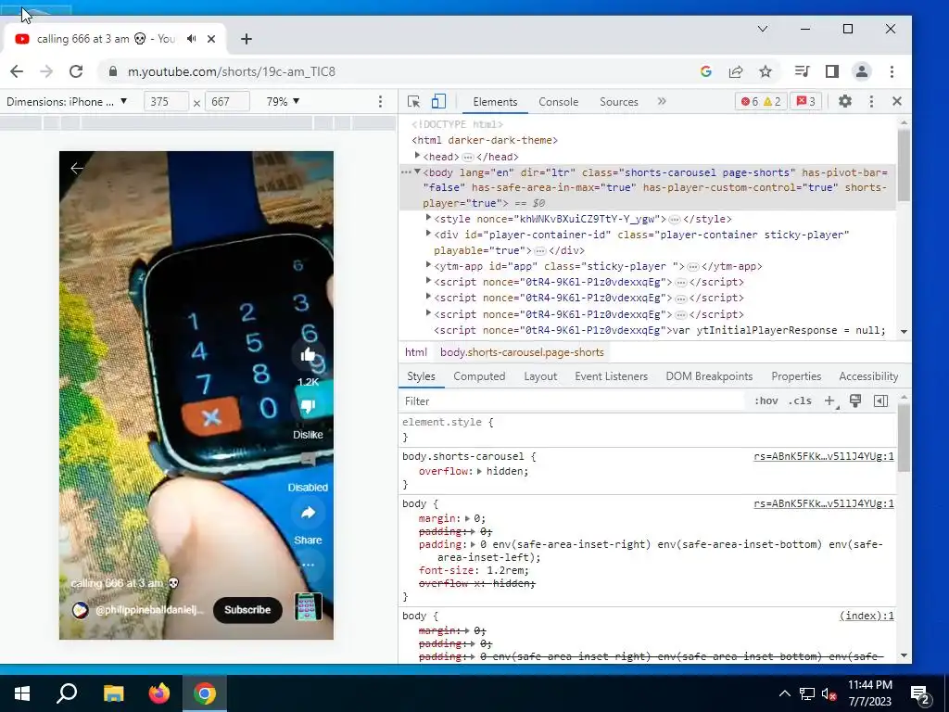Switch to the Elements tab
The width and height of the screenshot is (949, 712).
pos(495,102)
